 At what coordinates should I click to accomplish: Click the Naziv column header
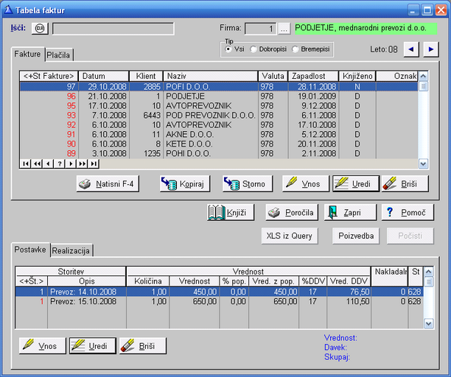(211, 76)
